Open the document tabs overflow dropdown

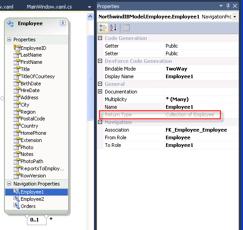point(89,7)
